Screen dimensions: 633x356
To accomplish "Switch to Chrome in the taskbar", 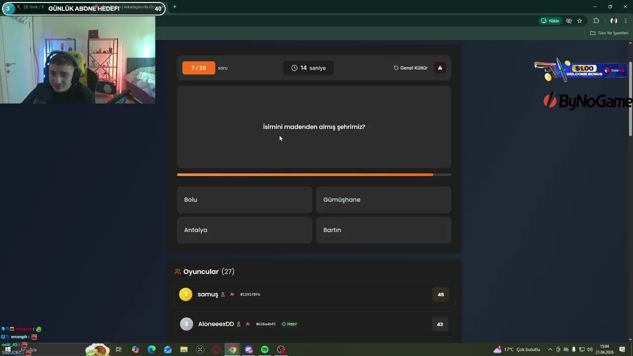I will (232, 350).
